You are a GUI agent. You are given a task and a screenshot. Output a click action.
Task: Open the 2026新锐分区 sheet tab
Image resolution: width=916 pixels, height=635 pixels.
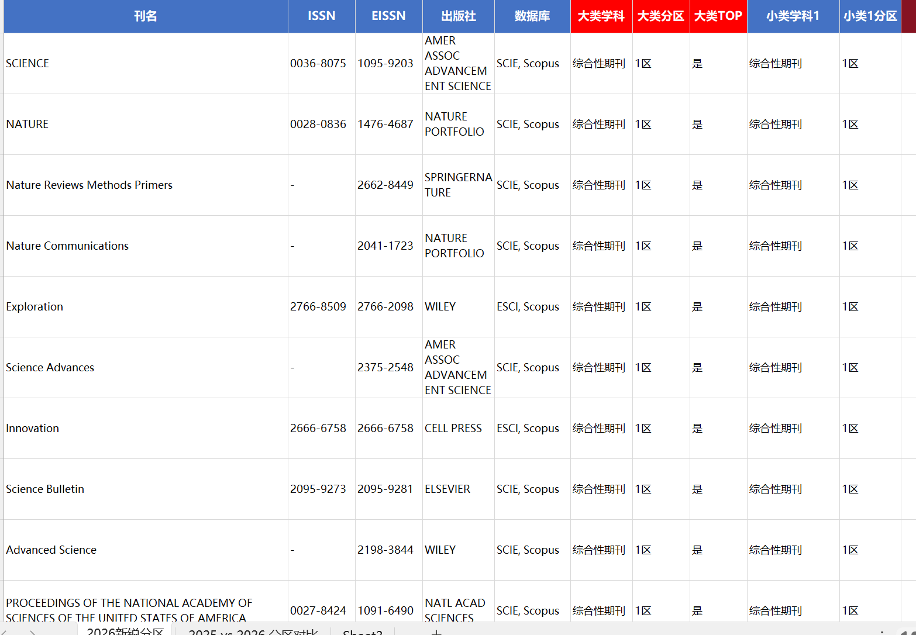(125, 630)
